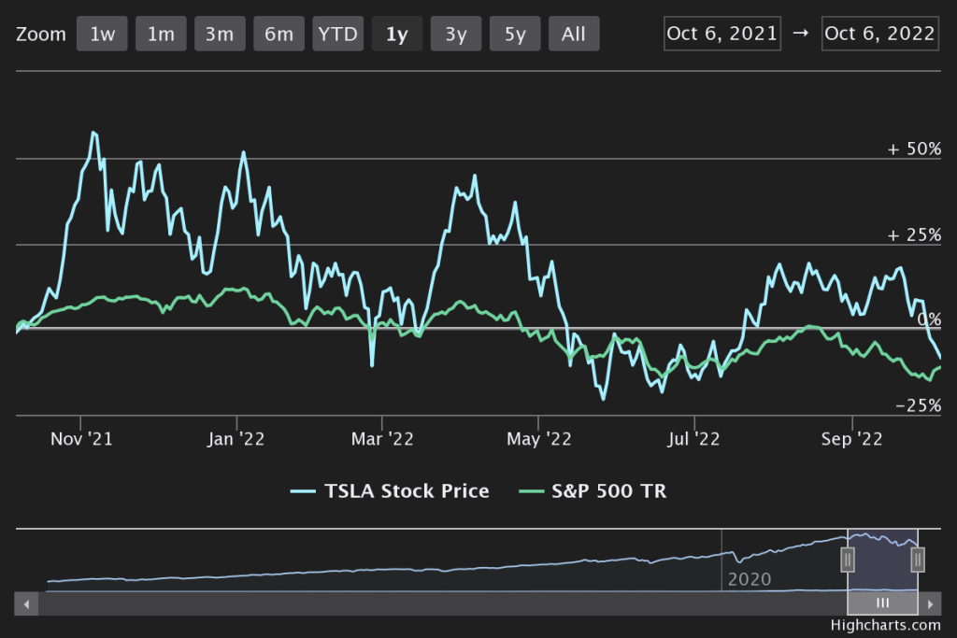Open the Highcharts.com credits link
This screenshot has width=957, height=638.
(x=886, y=625)
